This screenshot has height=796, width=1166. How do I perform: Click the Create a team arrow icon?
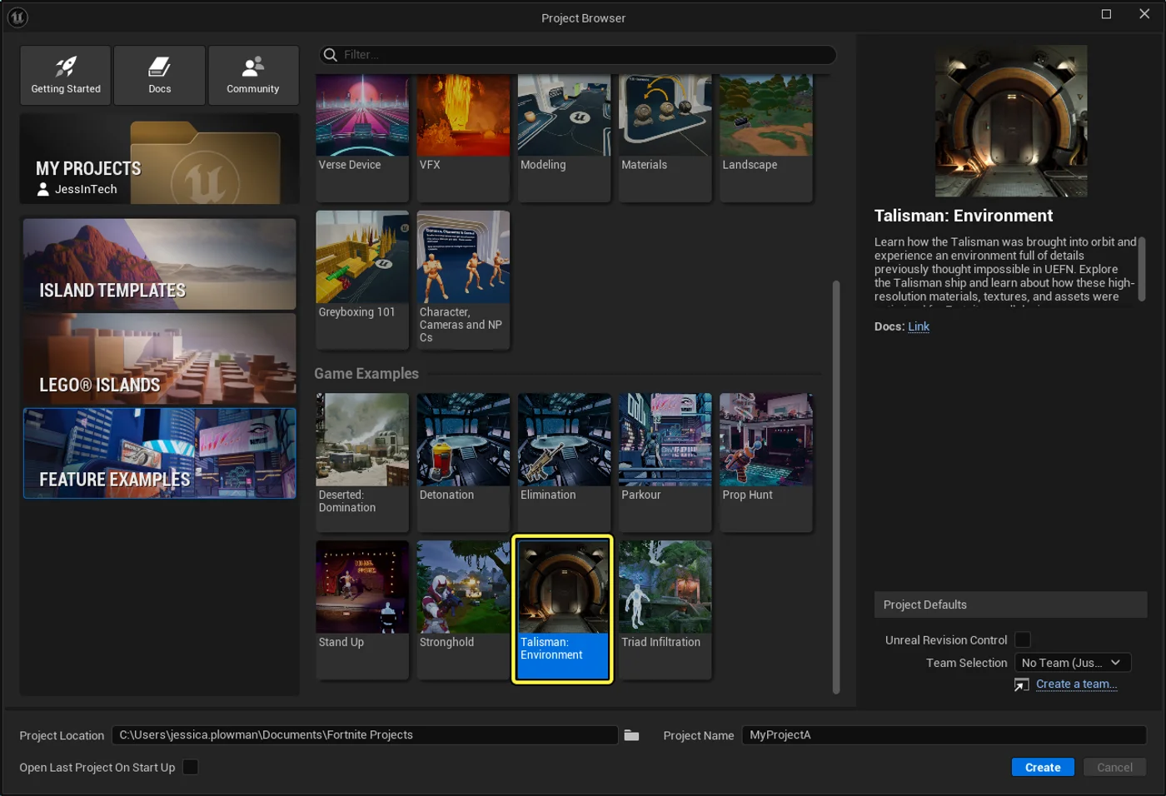point(1021,684)
